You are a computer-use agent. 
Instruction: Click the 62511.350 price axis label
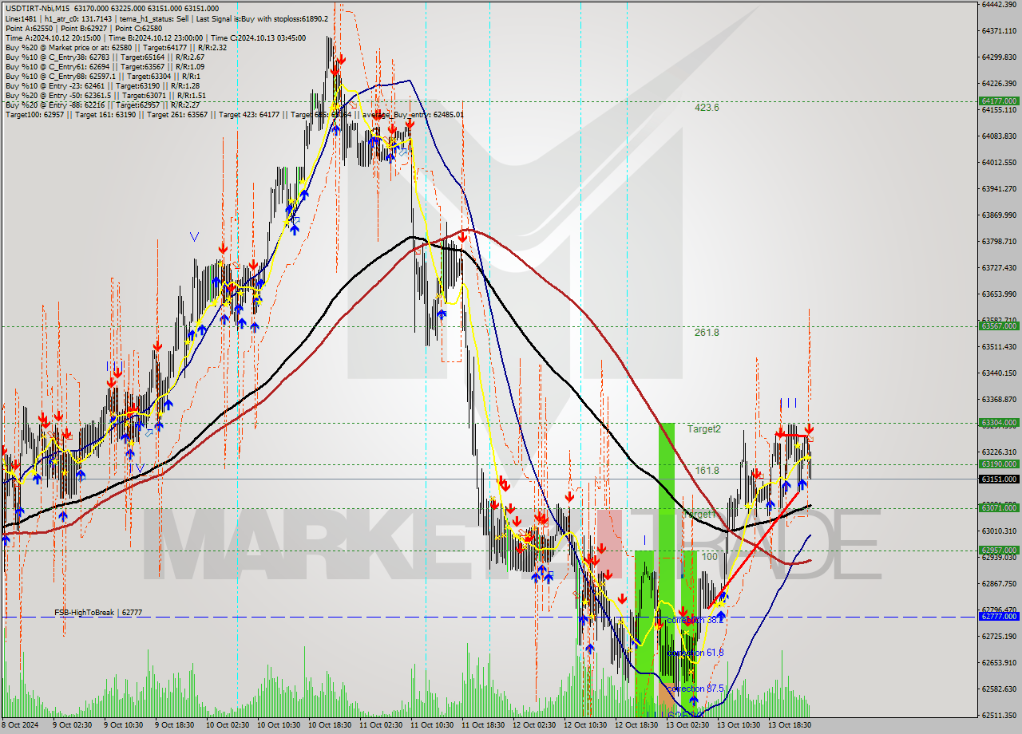point(998,716)
